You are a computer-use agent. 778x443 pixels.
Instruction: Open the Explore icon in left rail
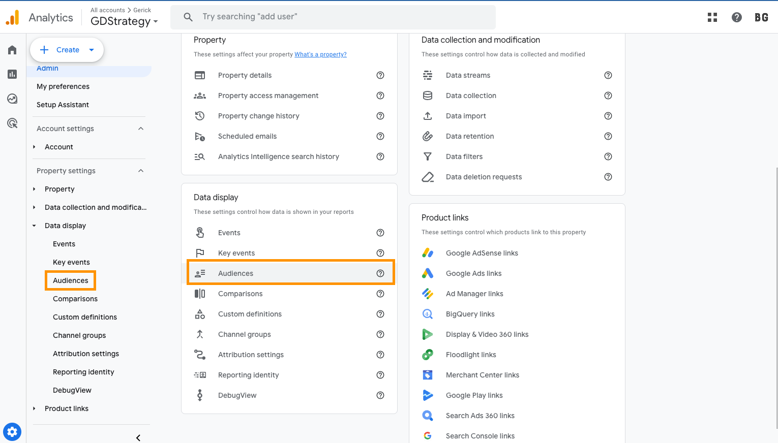pyautogui.click(x=12, y=99)
